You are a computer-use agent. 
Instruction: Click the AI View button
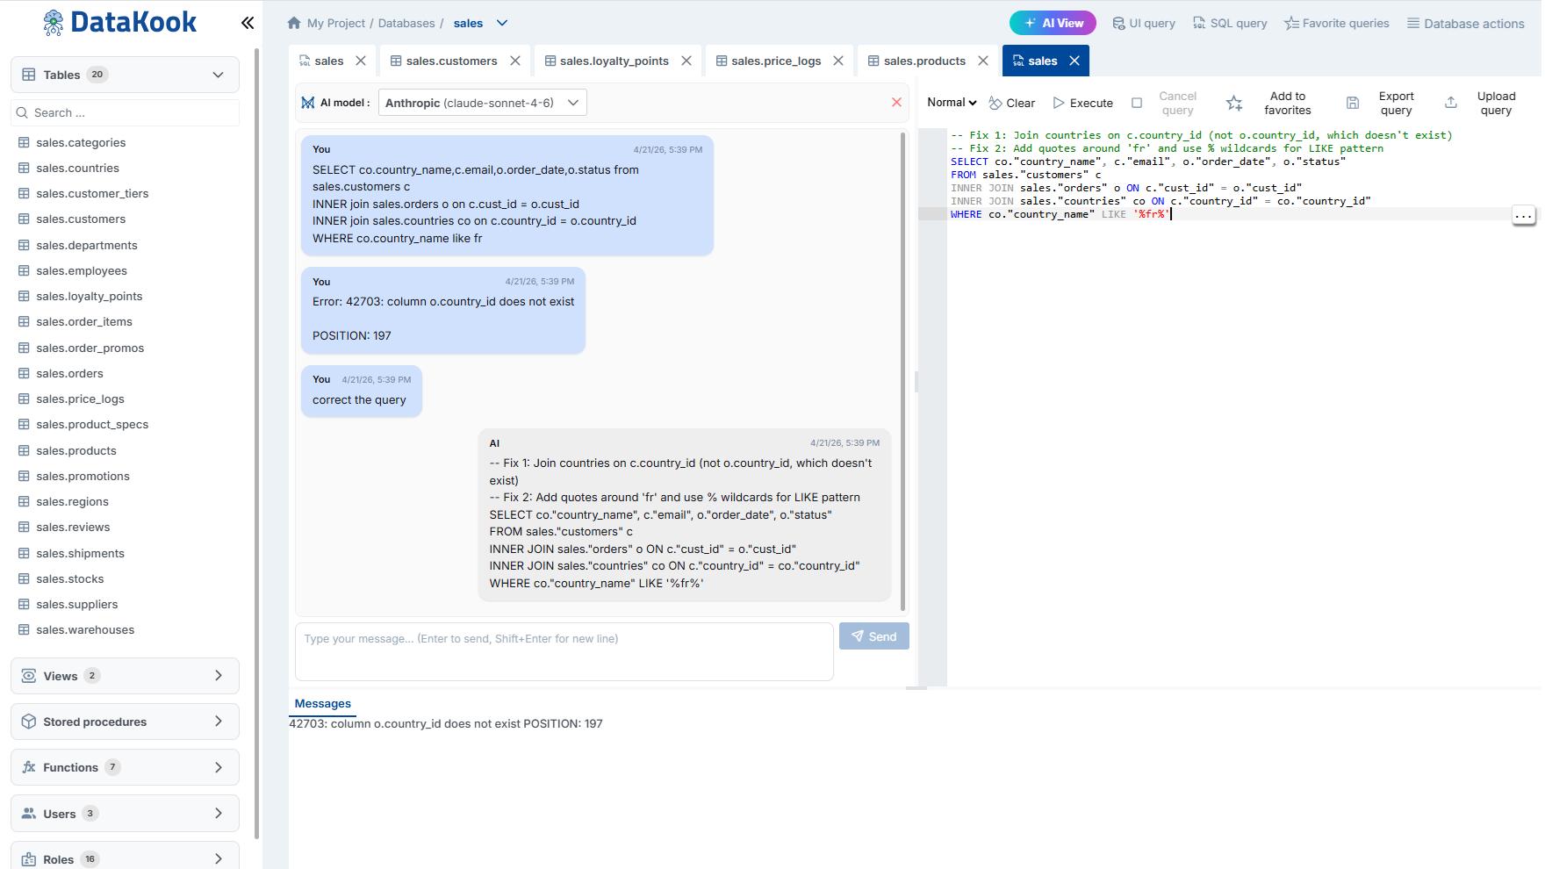1053,23
